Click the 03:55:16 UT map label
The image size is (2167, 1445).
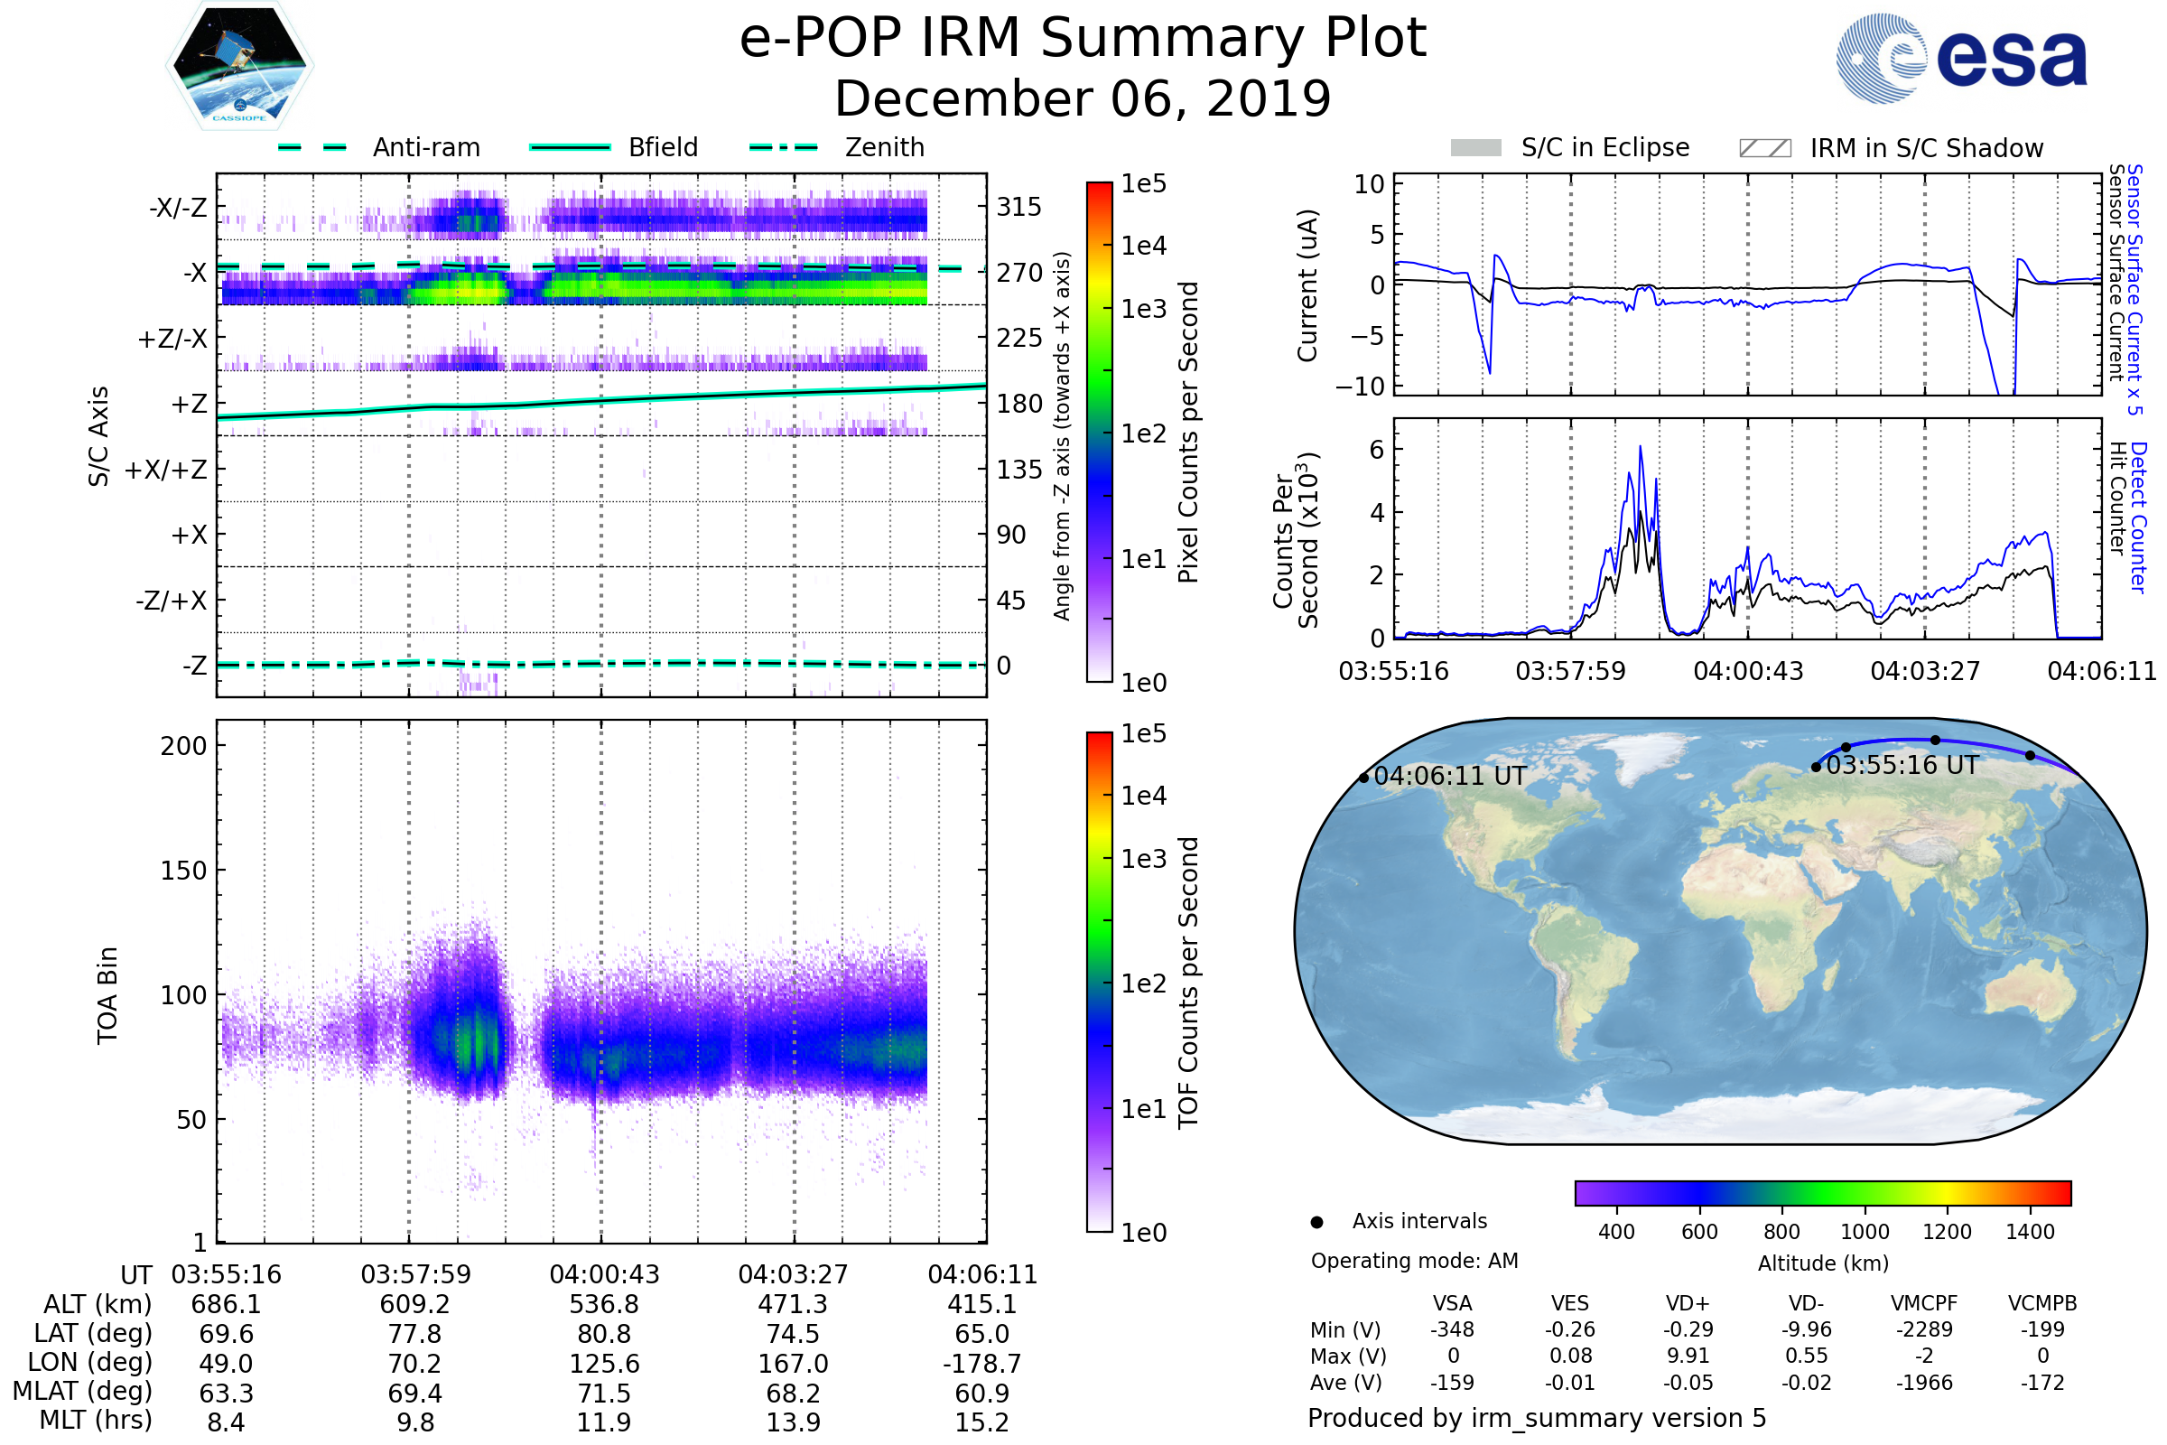(1902, 766)
